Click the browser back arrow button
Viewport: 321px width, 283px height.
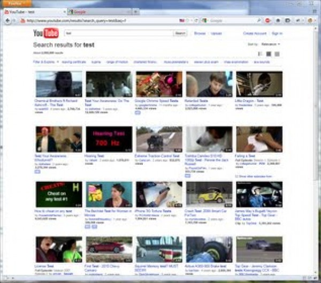[x=7, y=20]
